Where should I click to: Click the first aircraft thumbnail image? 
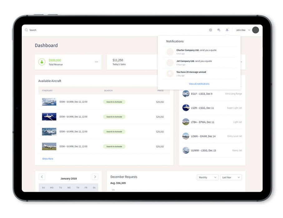[x=49, y=102]
